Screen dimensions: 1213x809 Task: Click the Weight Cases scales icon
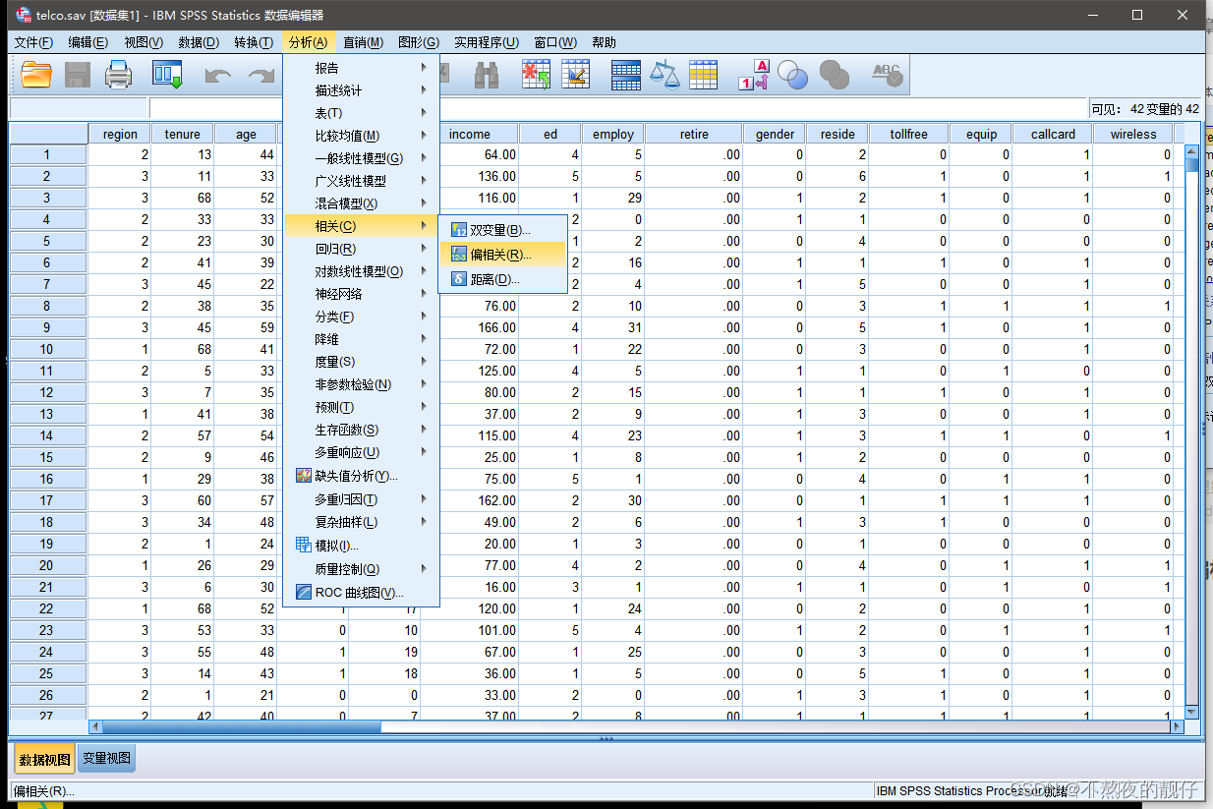pyautogui.click(x=665, y=75)
